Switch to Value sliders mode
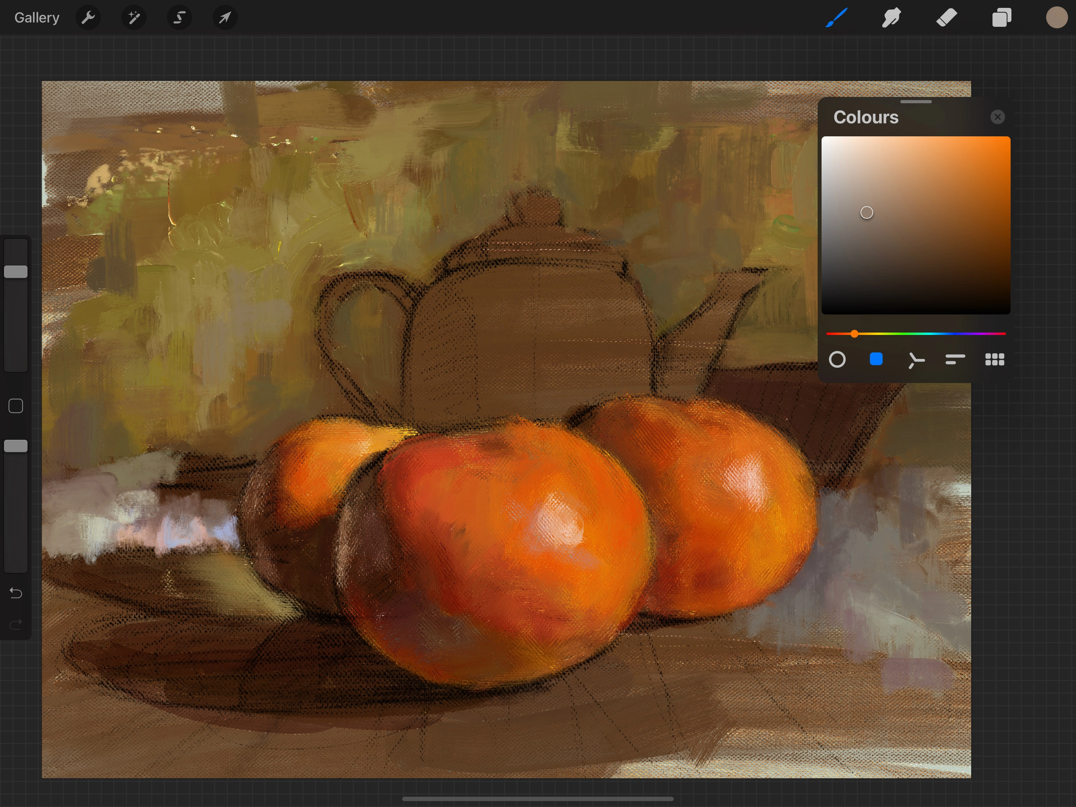The image size is (1076, 807). (955, 360)
